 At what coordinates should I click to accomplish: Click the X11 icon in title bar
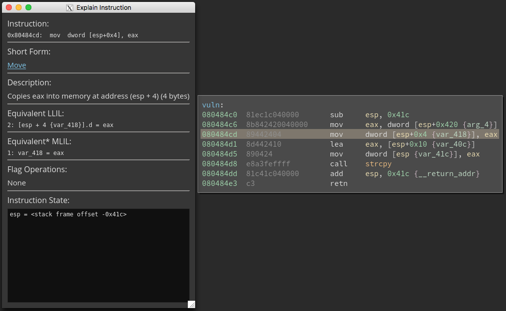[70, 8]
